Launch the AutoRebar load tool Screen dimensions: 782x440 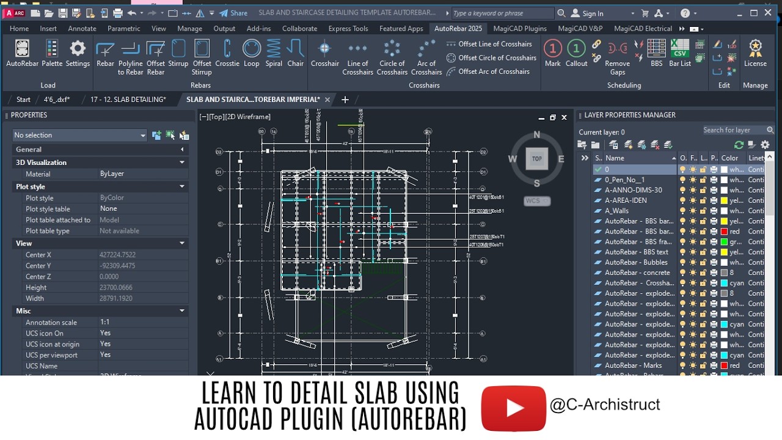pos(22,53)
